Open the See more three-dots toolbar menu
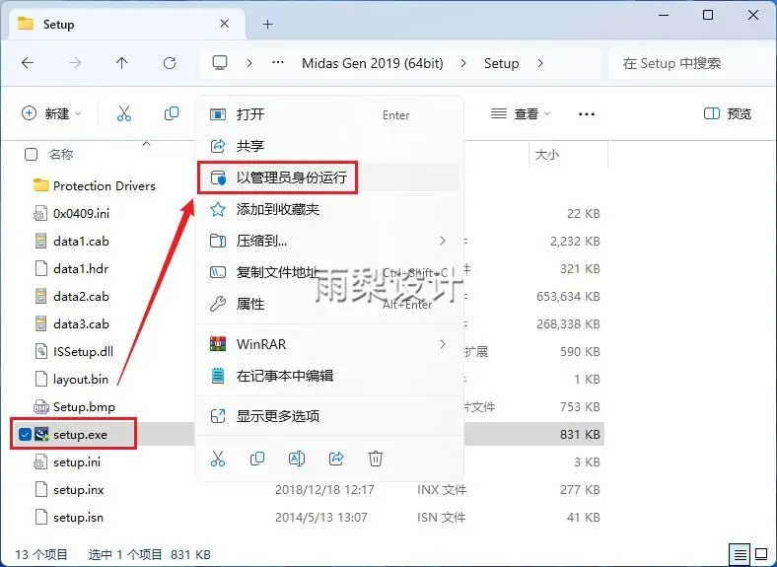 tap(587, 114)
